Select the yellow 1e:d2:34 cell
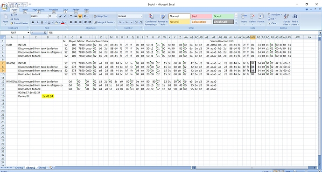322x172 pixels. (48, 96)
